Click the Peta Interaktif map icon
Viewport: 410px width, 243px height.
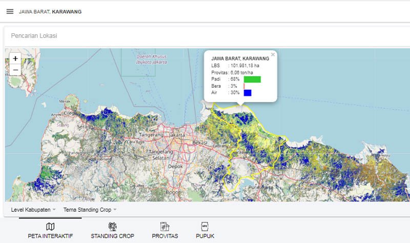[x=50, y=227]
